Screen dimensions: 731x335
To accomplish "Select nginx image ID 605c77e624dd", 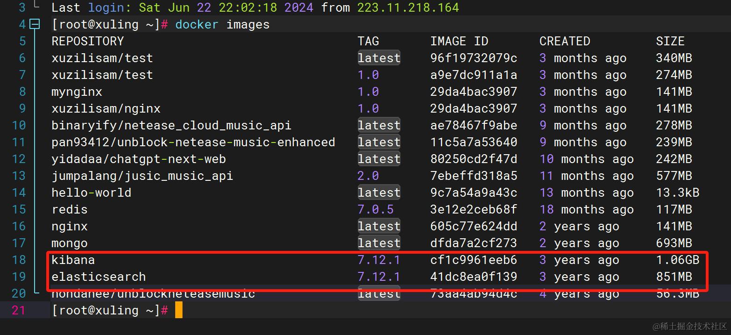I will pyautogui.click(x=474, y=226).
